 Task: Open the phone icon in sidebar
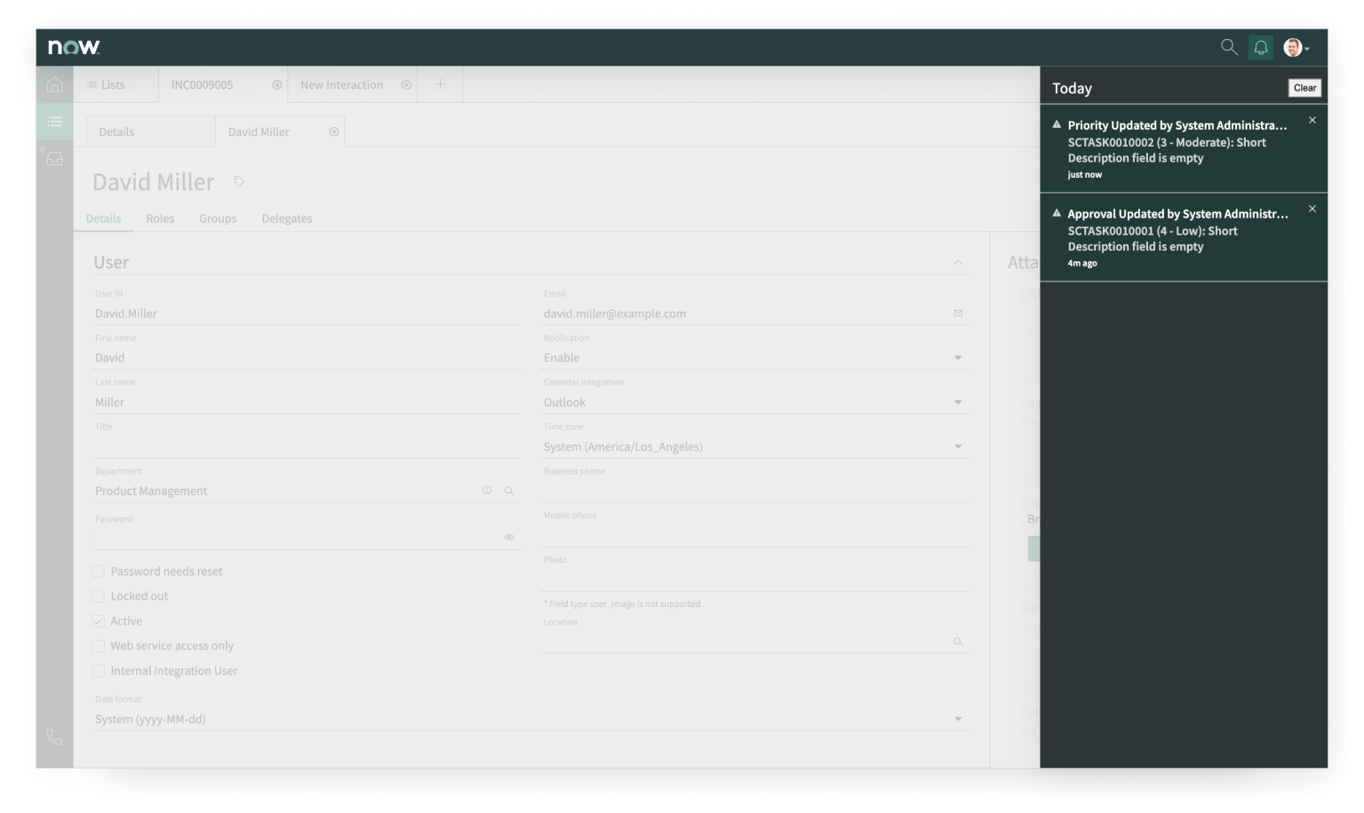54,737
